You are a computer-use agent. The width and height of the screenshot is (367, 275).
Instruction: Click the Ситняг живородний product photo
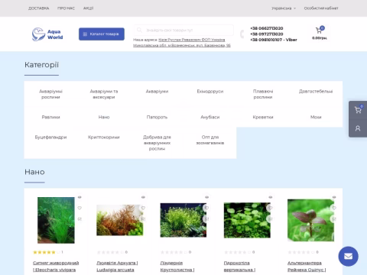pyautogui.click(x=56, y=220)
